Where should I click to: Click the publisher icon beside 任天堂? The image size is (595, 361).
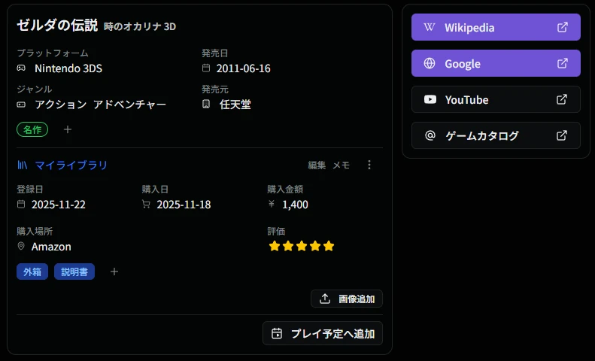click(x=206, y=104)
